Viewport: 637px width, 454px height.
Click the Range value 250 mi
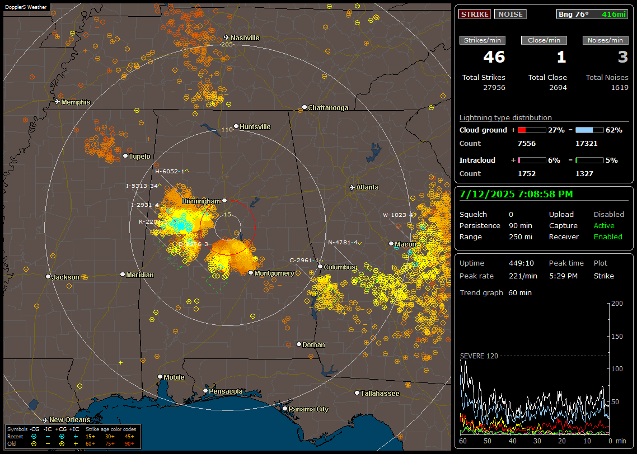521,237
